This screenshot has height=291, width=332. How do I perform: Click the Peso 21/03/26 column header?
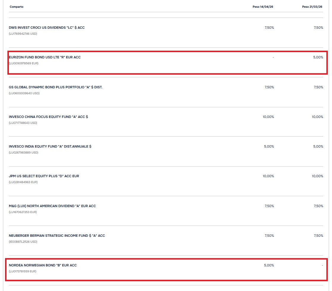click(312, 7)
